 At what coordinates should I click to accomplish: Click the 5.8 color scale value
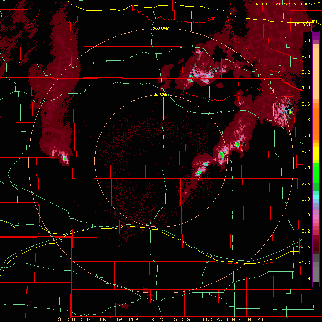(x=306, y=120)
